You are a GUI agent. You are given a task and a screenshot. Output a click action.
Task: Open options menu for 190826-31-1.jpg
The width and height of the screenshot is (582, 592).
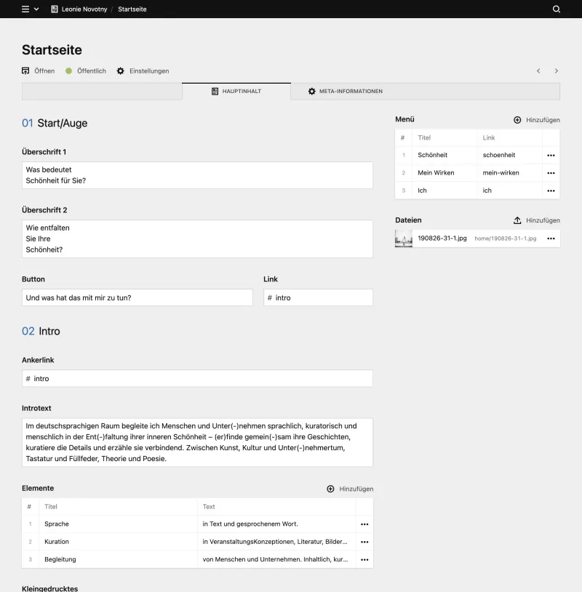551,238
